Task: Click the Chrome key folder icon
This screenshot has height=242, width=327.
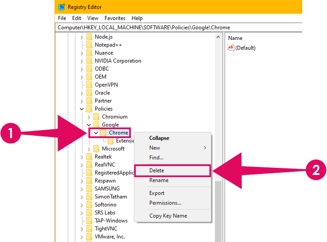Action: pyautogui.click(x=103, y=133)
